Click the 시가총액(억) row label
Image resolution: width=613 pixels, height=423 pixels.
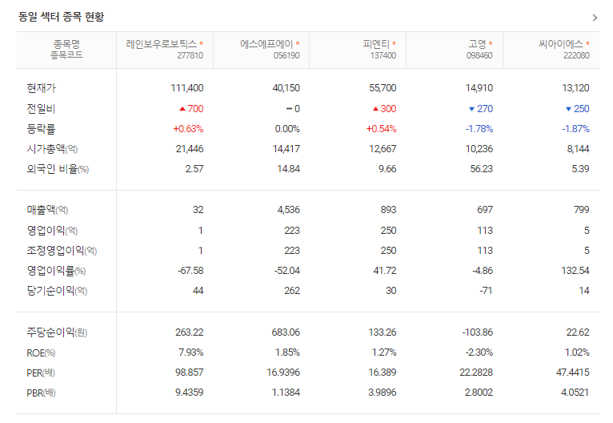pyautogui.click(x=52, y=149)
